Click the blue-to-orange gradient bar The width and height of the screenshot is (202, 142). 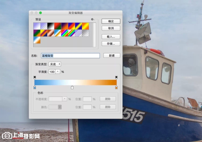[x=76, y=82]
